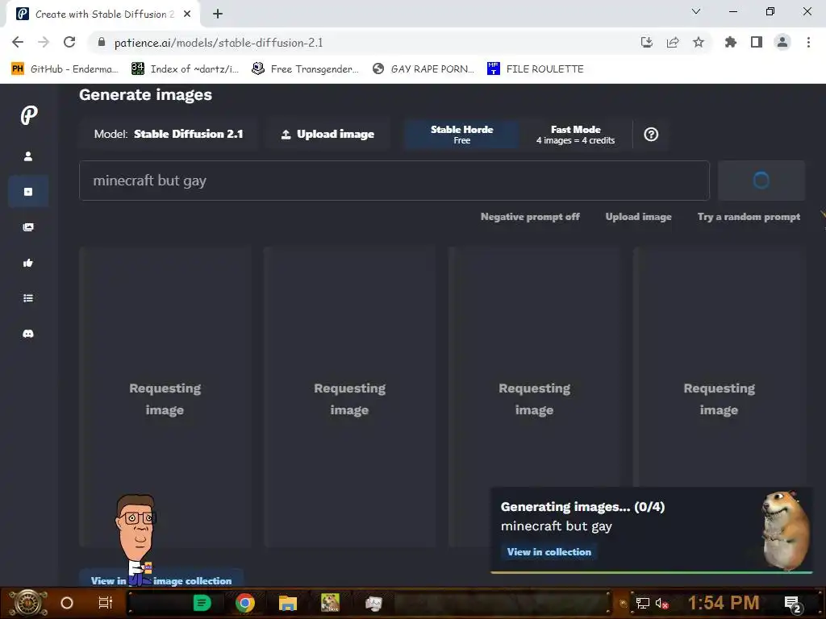Click Try a random prompt
826x619 pixels.
coord(749,217)
